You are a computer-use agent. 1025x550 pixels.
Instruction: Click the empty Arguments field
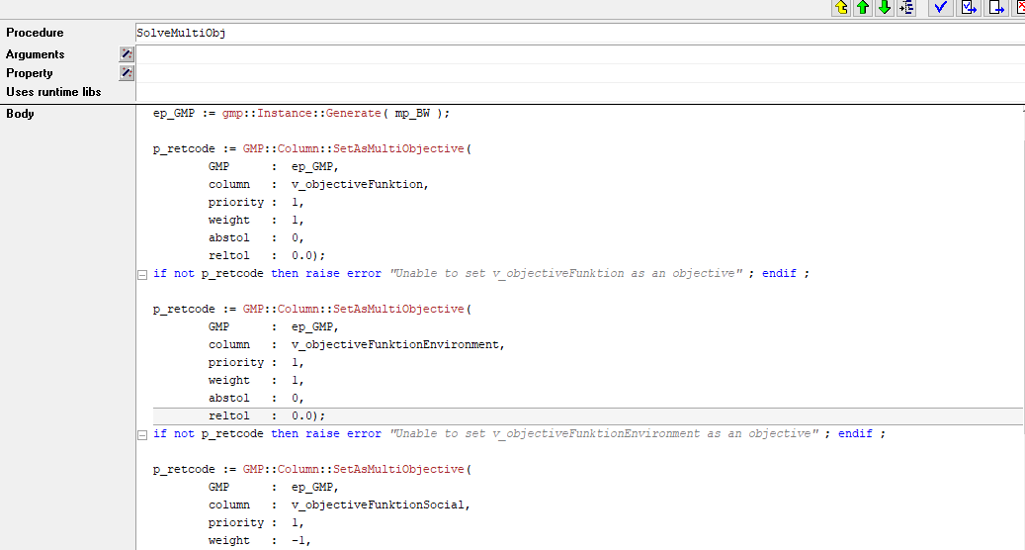click(579, 54)
